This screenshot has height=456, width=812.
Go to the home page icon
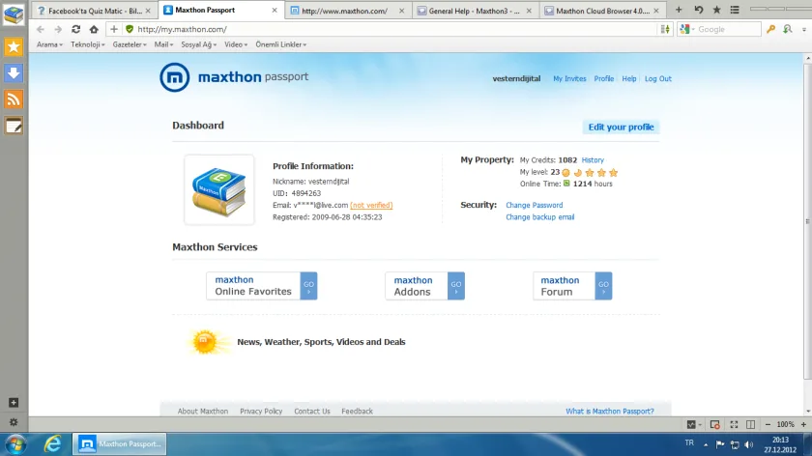tap(93, 30)
